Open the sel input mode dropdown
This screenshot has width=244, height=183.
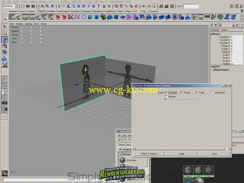click(180, 6)
